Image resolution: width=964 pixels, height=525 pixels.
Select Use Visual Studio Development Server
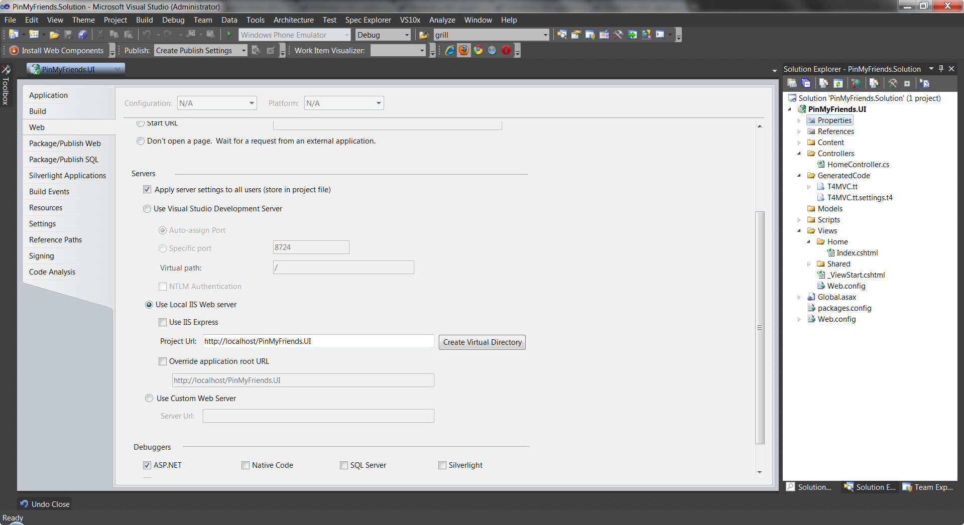click(x=147, y=209)
